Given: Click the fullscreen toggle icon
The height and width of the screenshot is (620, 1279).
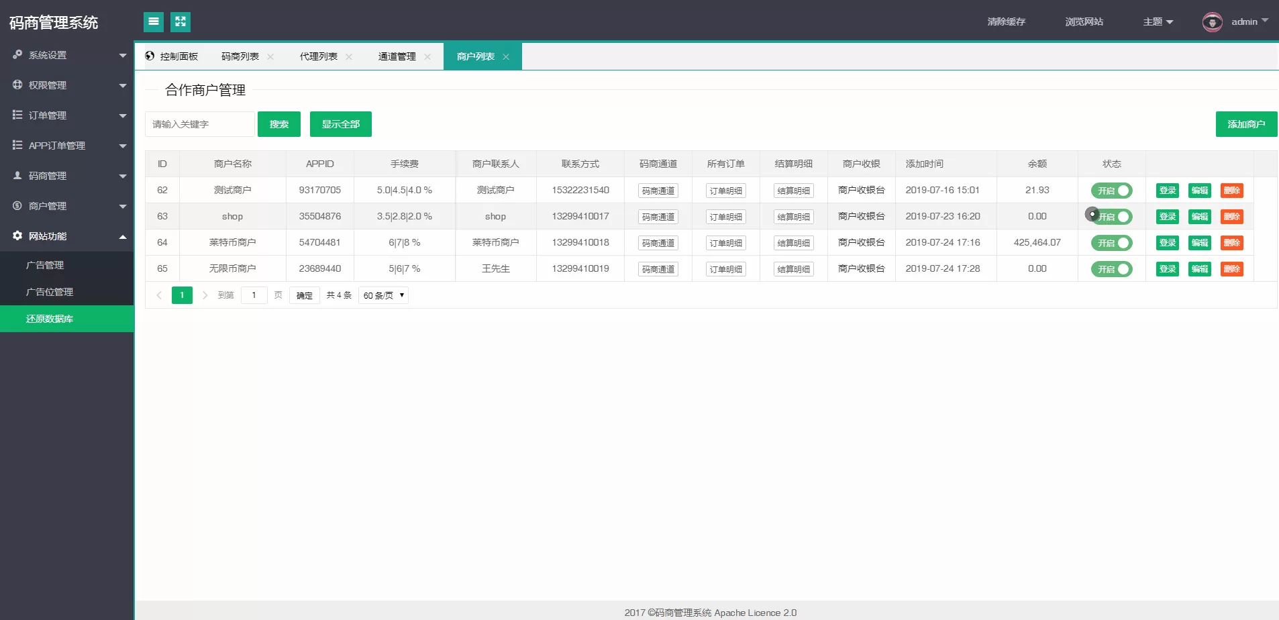Looking at the screenshot, I should coord(181,22).
